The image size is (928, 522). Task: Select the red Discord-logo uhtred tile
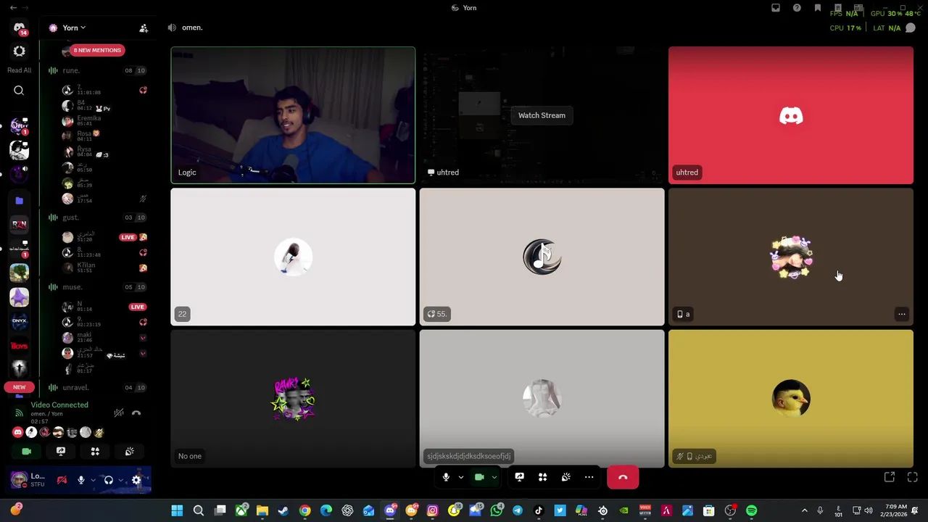791,115
